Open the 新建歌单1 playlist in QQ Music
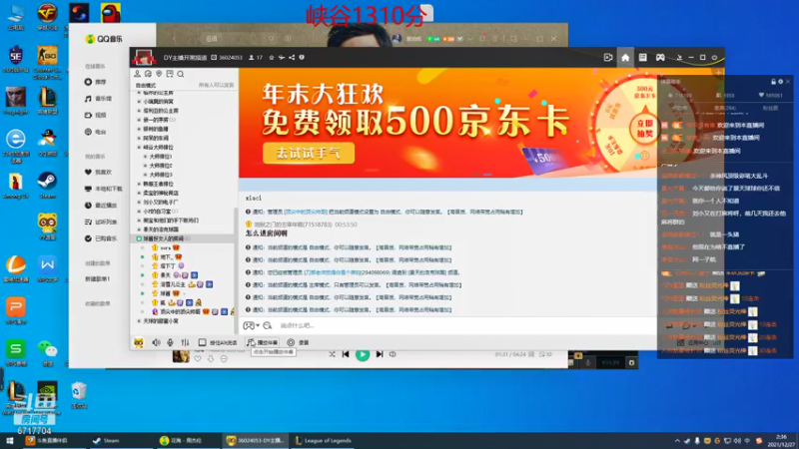The height and width of the screenshot is (449, 799). tap(97, 279)
